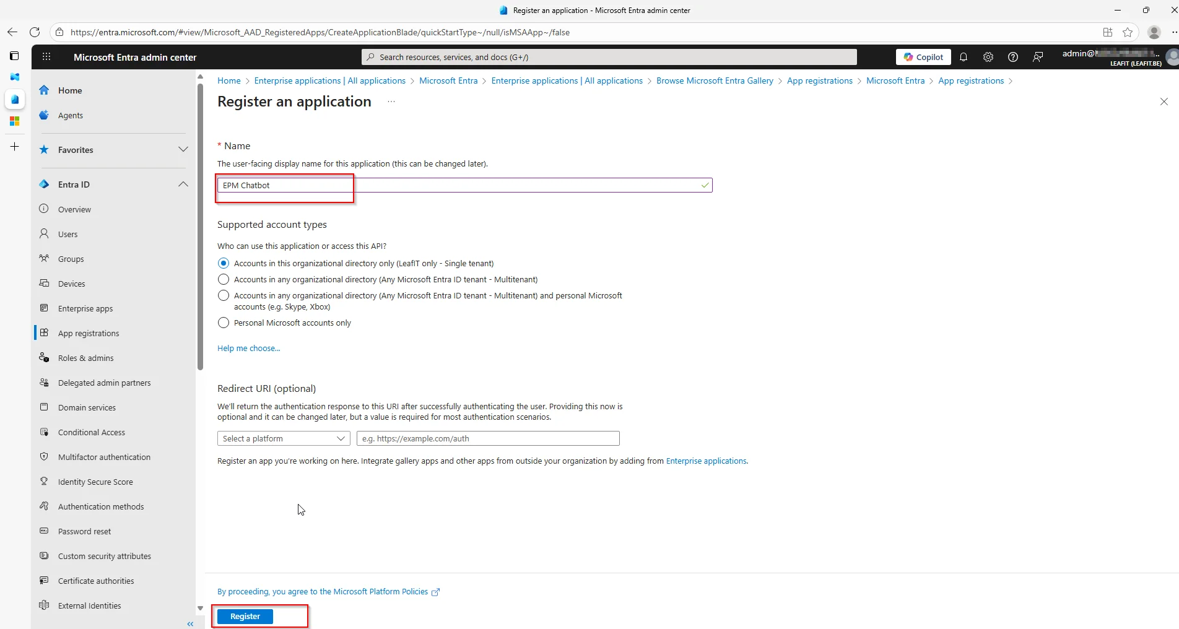Open browser settings ellipsis menu

1173,32
